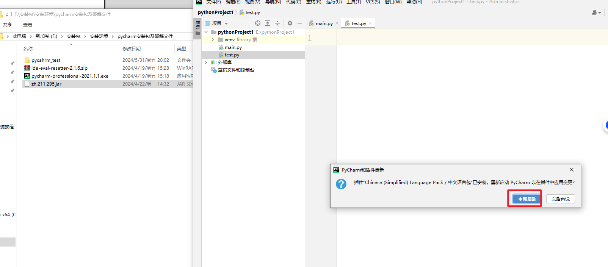
Task: Click 此电脑 in Explorer address bar
Action: click(19, 36)
